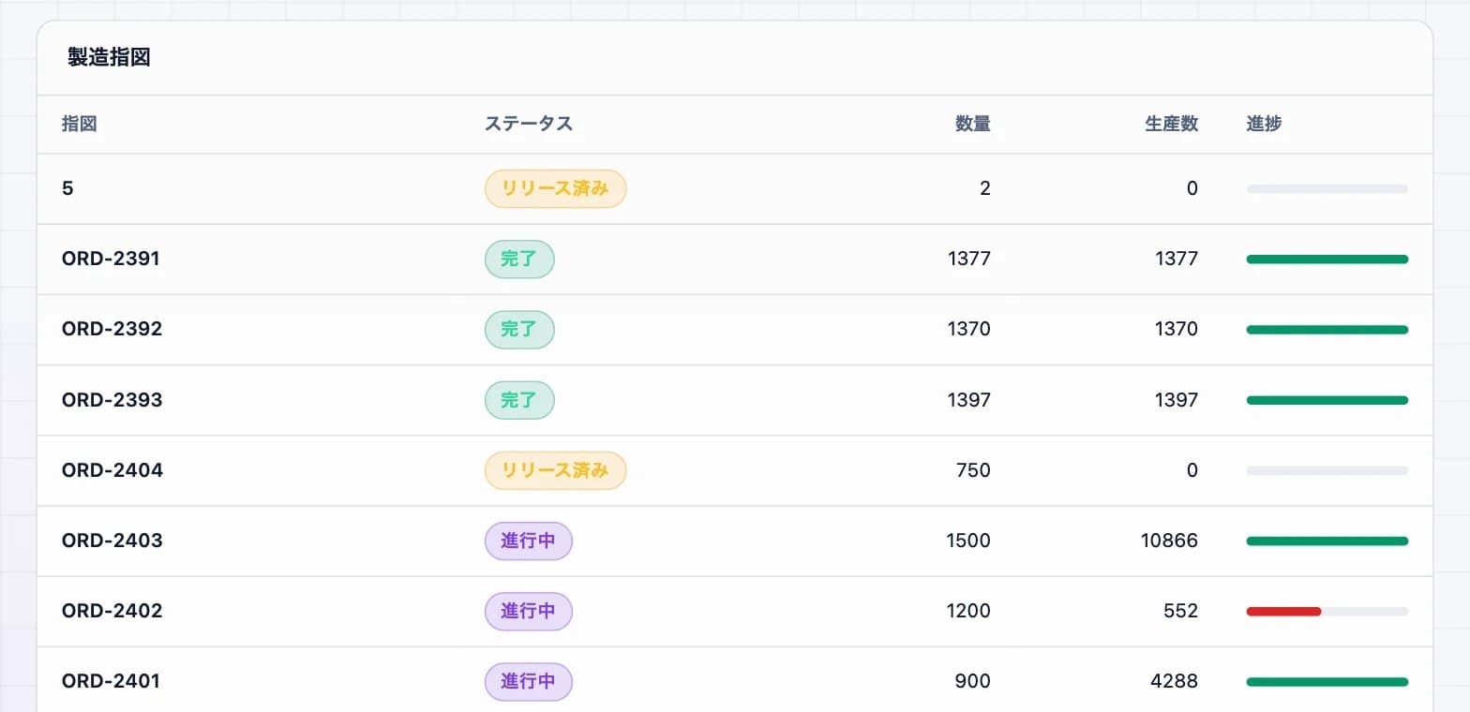Click the リリース済み badge on order 5
The width and height of the screenshot is (1470, 712).
coord(555,188)
